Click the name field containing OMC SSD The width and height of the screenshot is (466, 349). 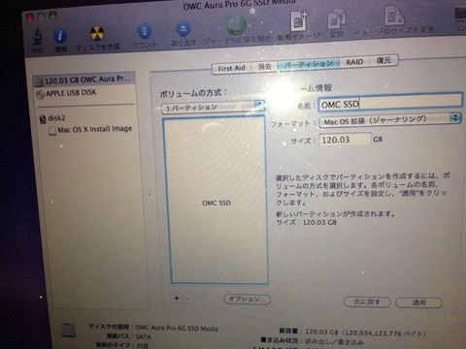coord(390,102)
